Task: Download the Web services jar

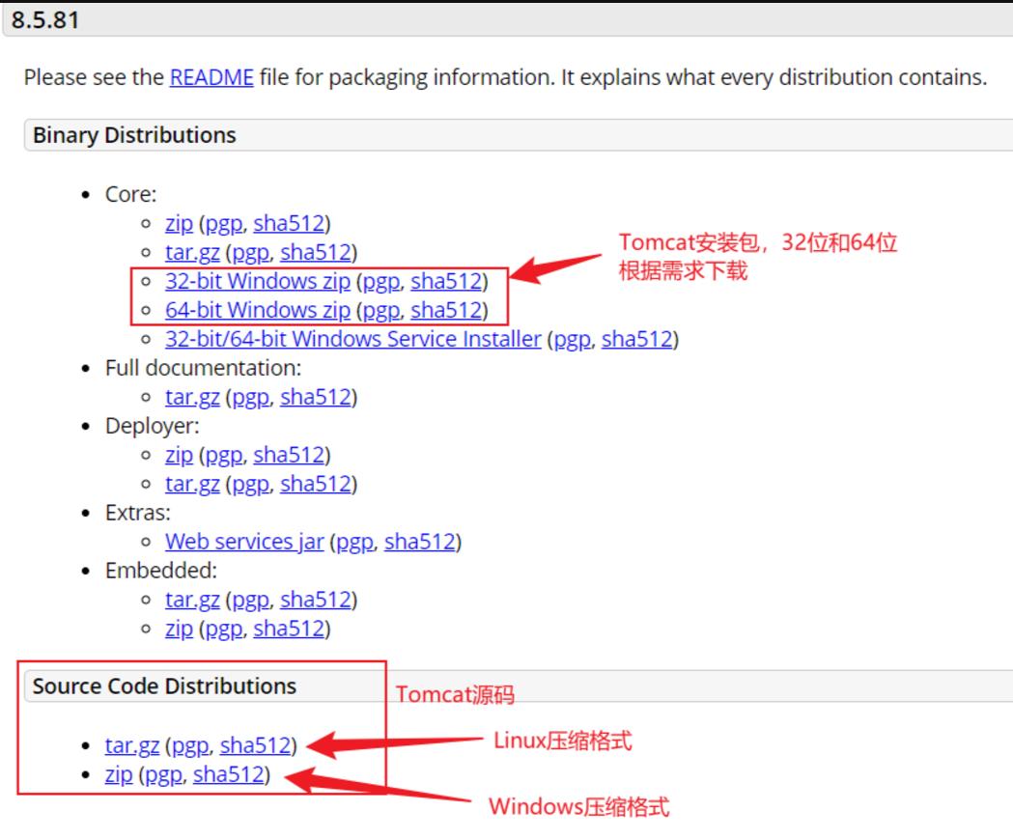Action: point(244,542)
